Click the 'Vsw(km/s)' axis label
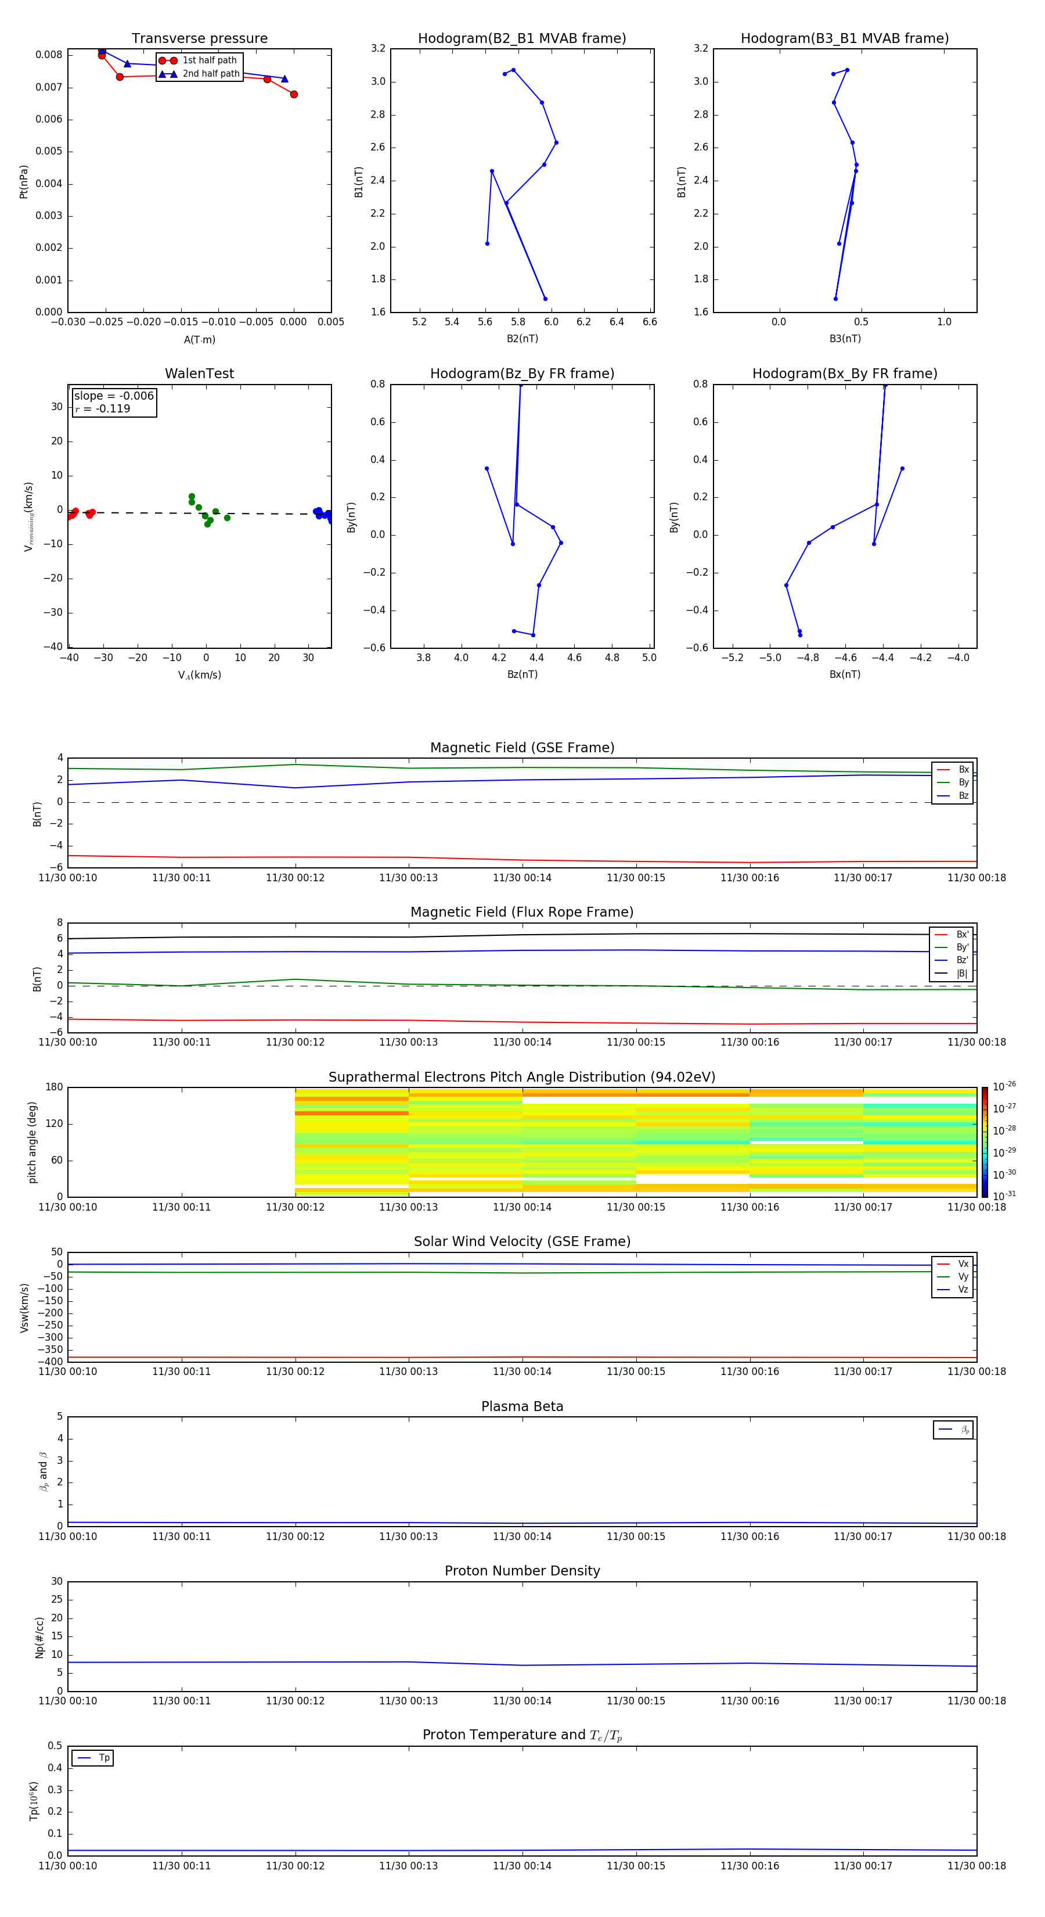This screenshot has height=1917, width=1045. coord(24,1308)
